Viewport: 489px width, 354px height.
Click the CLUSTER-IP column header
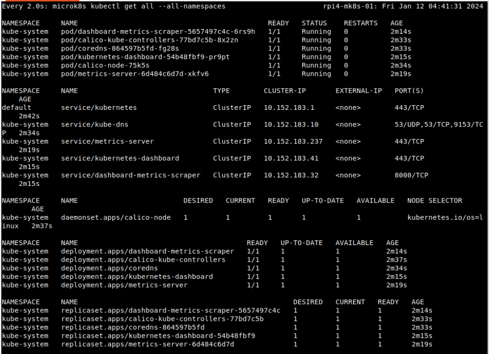[x=285, y=91]
